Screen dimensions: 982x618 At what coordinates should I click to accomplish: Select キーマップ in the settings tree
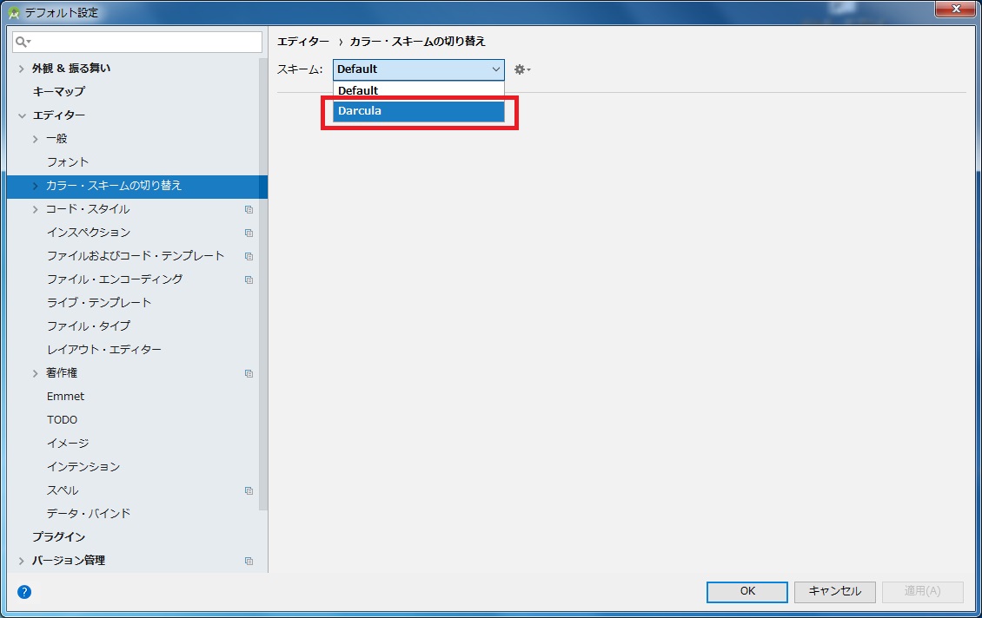pyautogui.click(x=59, y=91)
